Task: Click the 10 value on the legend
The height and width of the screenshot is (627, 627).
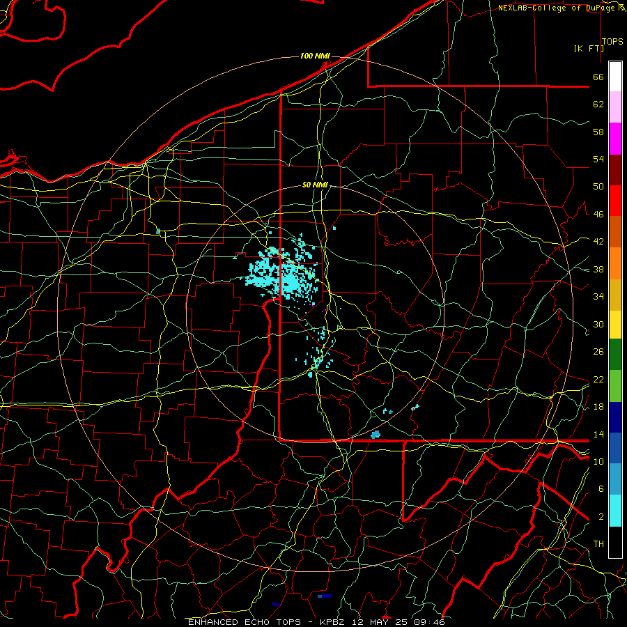Action: 598,461
